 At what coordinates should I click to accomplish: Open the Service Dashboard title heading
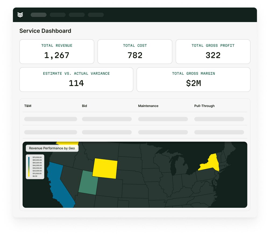point(45,31)
